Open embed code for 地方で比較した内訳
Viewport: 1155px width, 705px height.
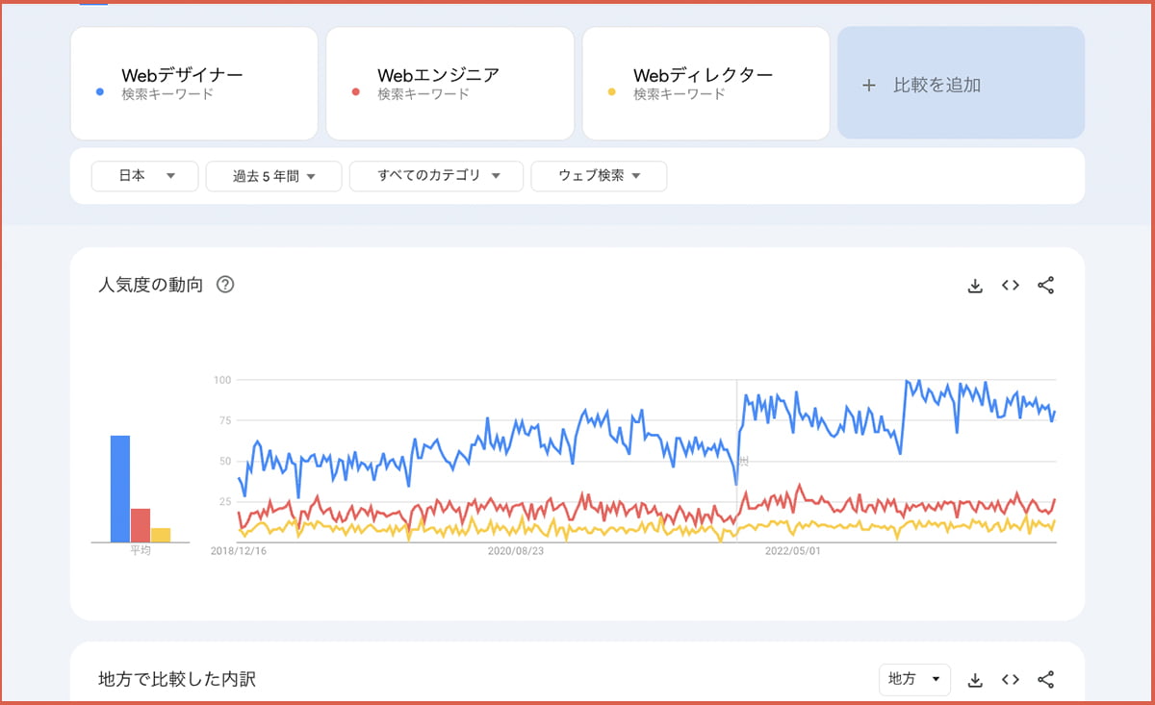[1010, 680]
